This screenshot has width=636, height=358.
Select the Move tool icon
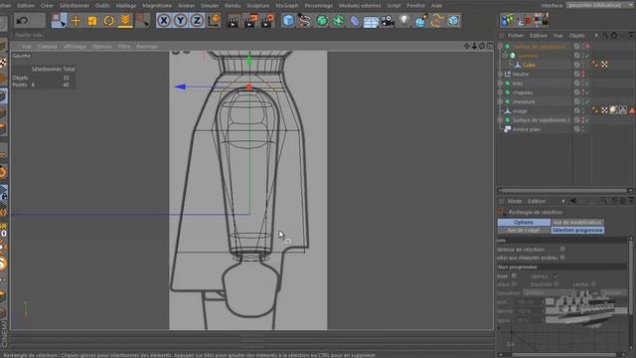tap(76, 20)
